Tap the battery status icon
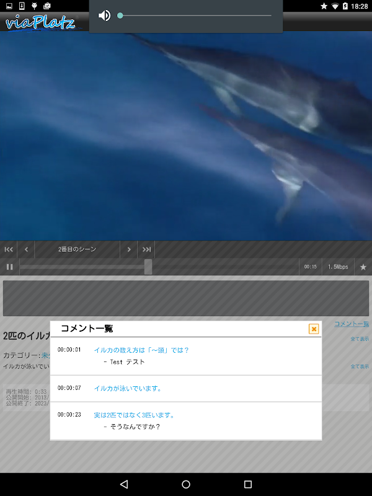372x496 pixels. (345, 6)
